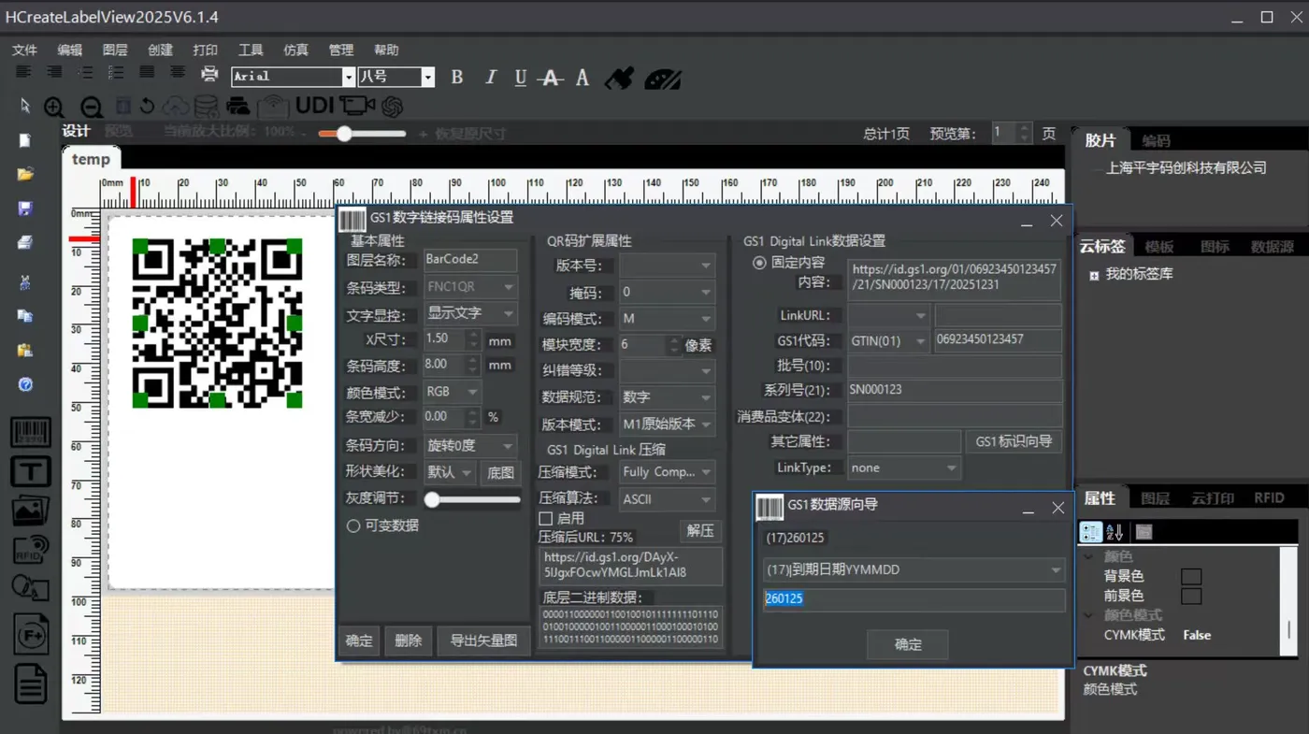The image size is (1309, 734).
Task: Select the RFID tool icon
Action: 30,549
